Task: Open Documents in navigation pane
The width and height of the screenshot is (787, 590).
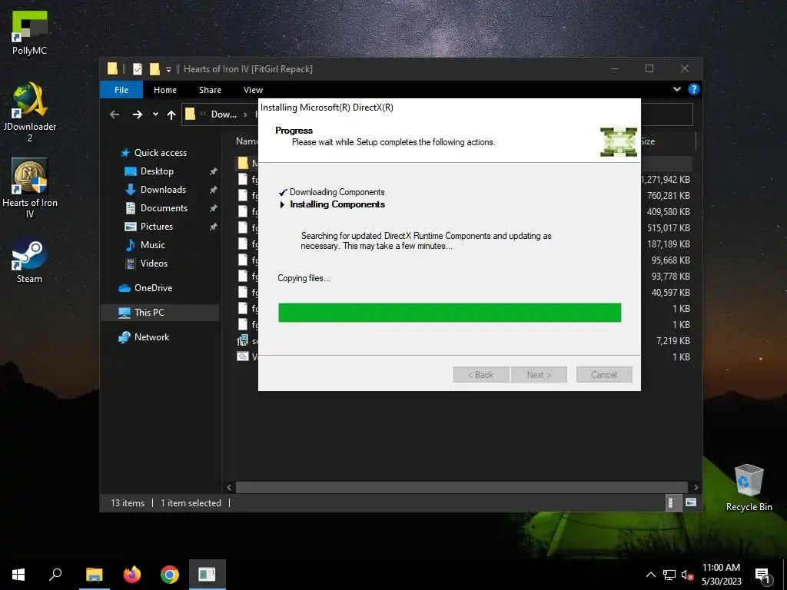Action: pos(156,207)
